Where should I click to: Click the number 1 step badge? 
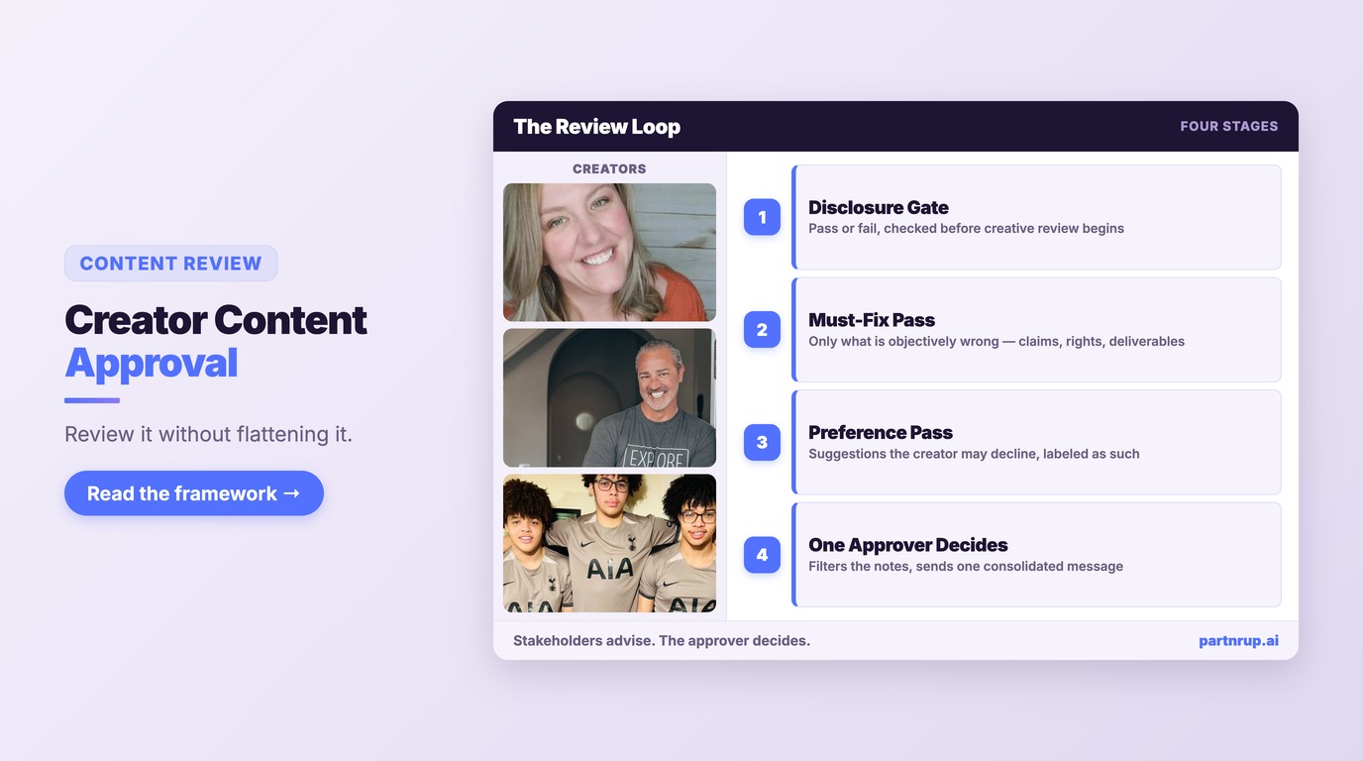[762, 217]
